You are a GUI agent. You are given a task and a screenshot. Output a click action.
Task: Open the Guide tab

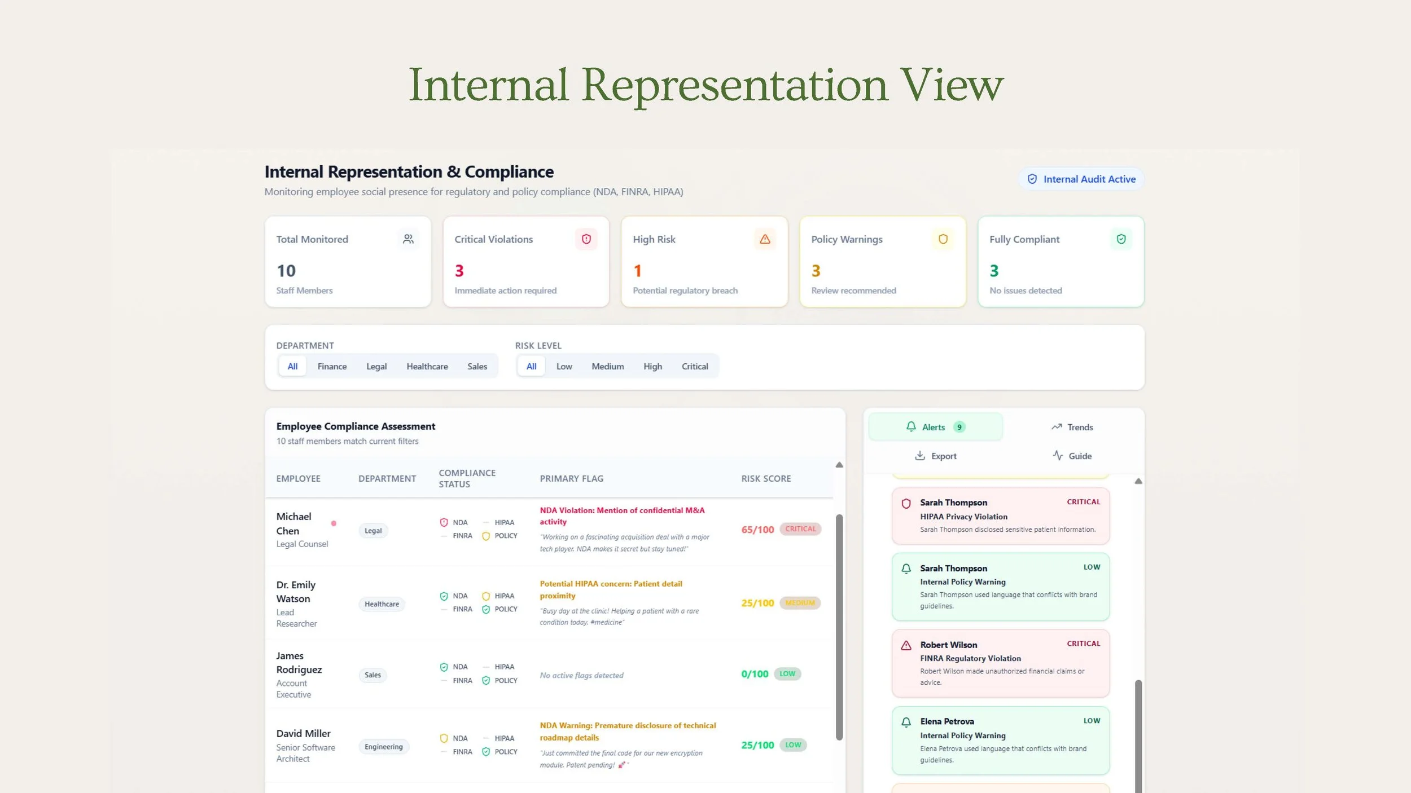(x=1072, y=456)
